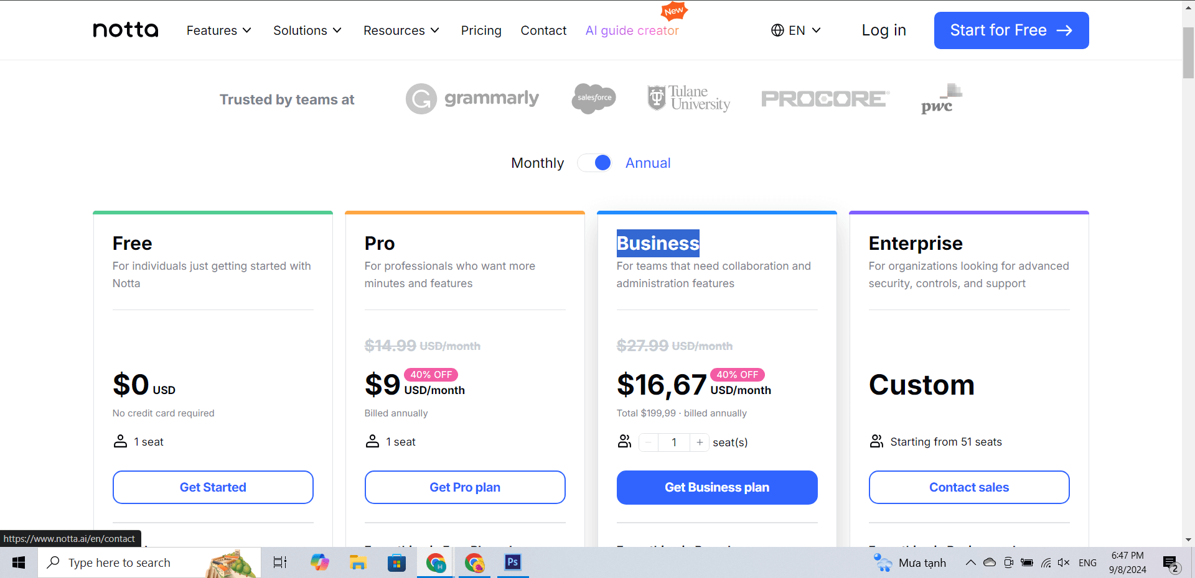The width and height of the screenshot is (1195, 578).
Task: Open the Pricing menu item
Action: tap(481, 30)
